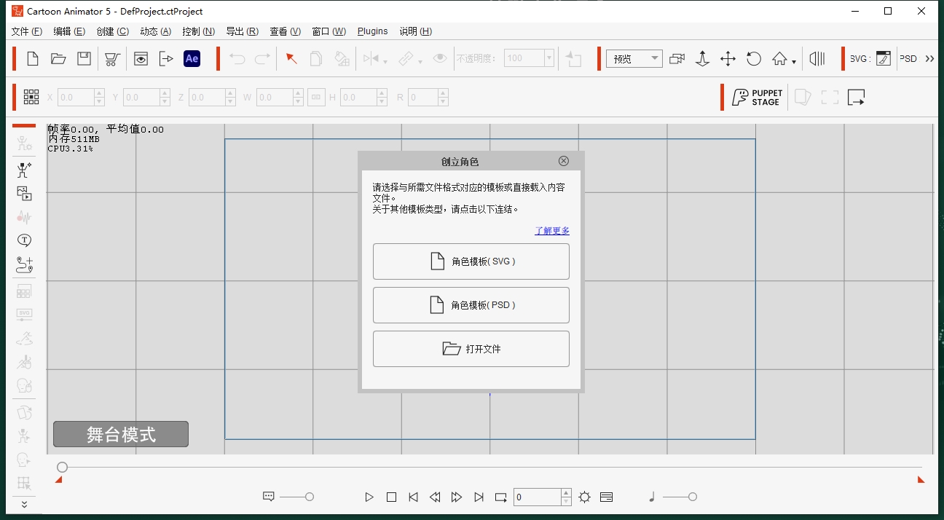Create a new project with the blank page icon
Image resolution: width=944 pixels, height=520 pixels.
coord(33,59)
